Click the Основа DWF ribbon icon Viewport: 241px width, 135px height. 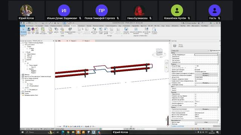(50, 30)
